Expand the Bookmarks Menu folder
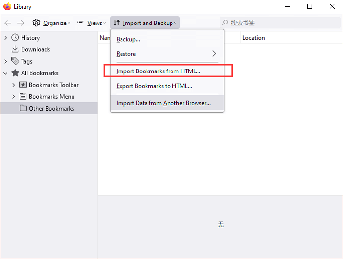Screen dimensions: 343x259 point(14,97)
